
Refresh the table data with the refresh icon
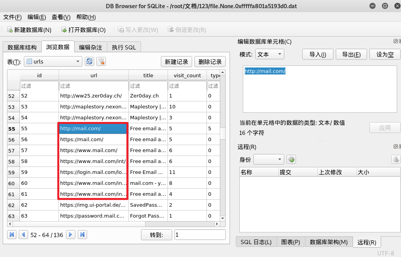89,61
